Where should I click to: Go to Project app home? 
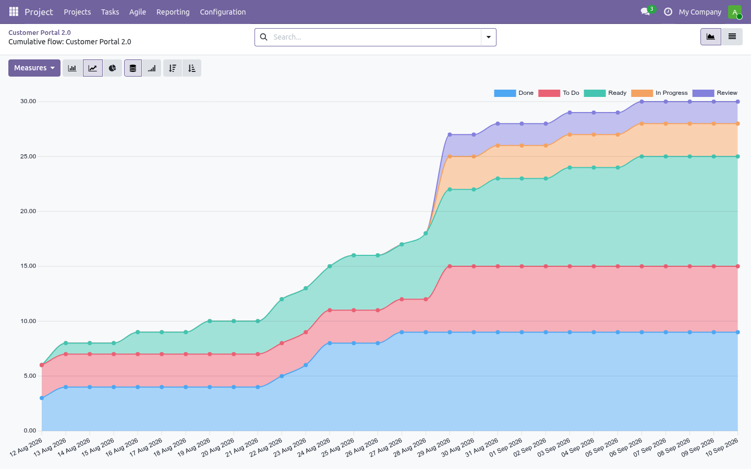39,11
